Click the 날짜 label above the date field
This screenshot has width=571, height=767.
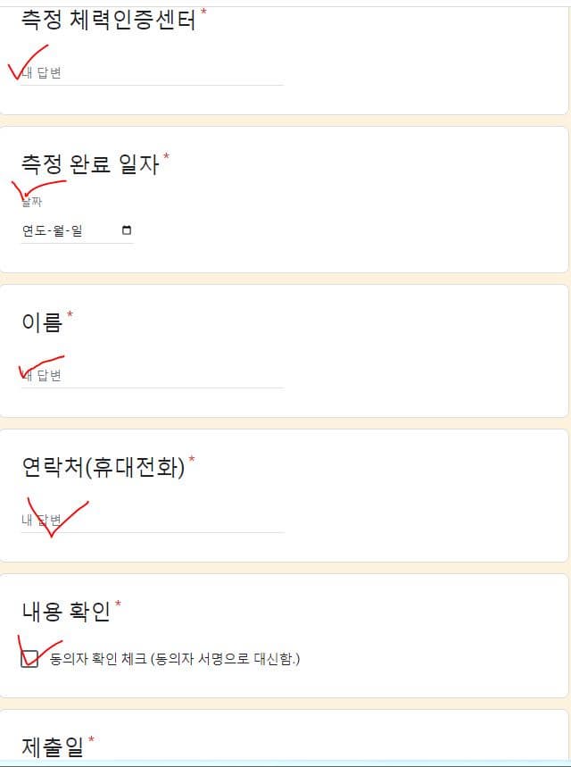[x=31, y=201]
